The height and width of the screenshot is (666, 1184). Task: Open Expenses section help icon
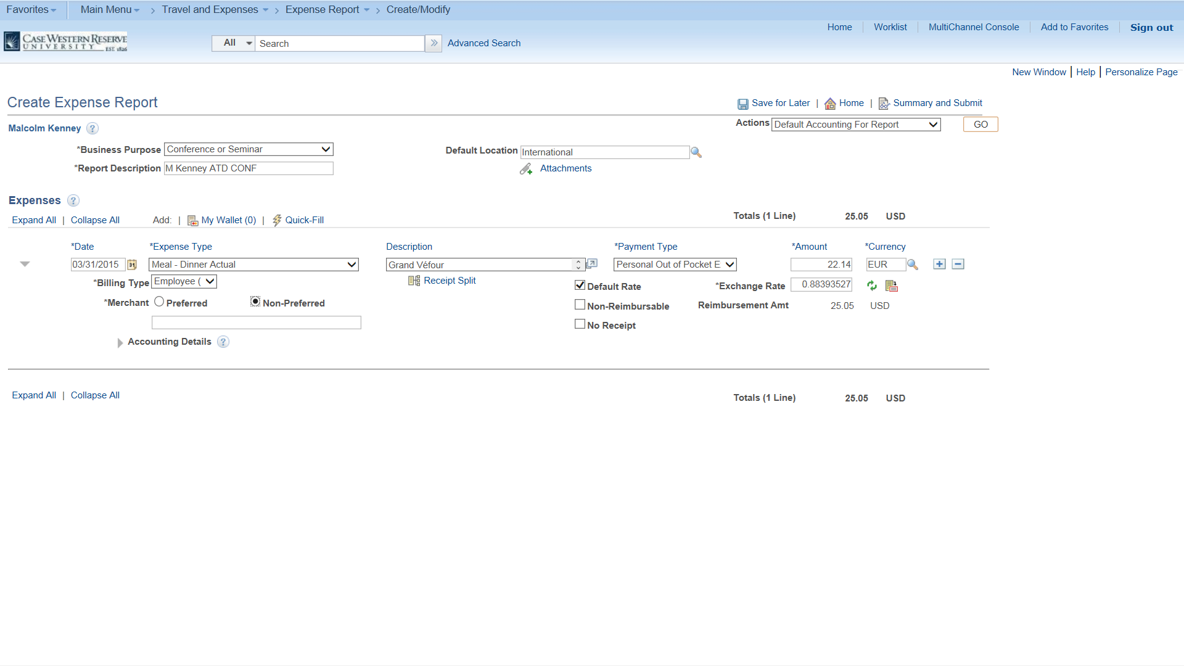coord(73,200)
